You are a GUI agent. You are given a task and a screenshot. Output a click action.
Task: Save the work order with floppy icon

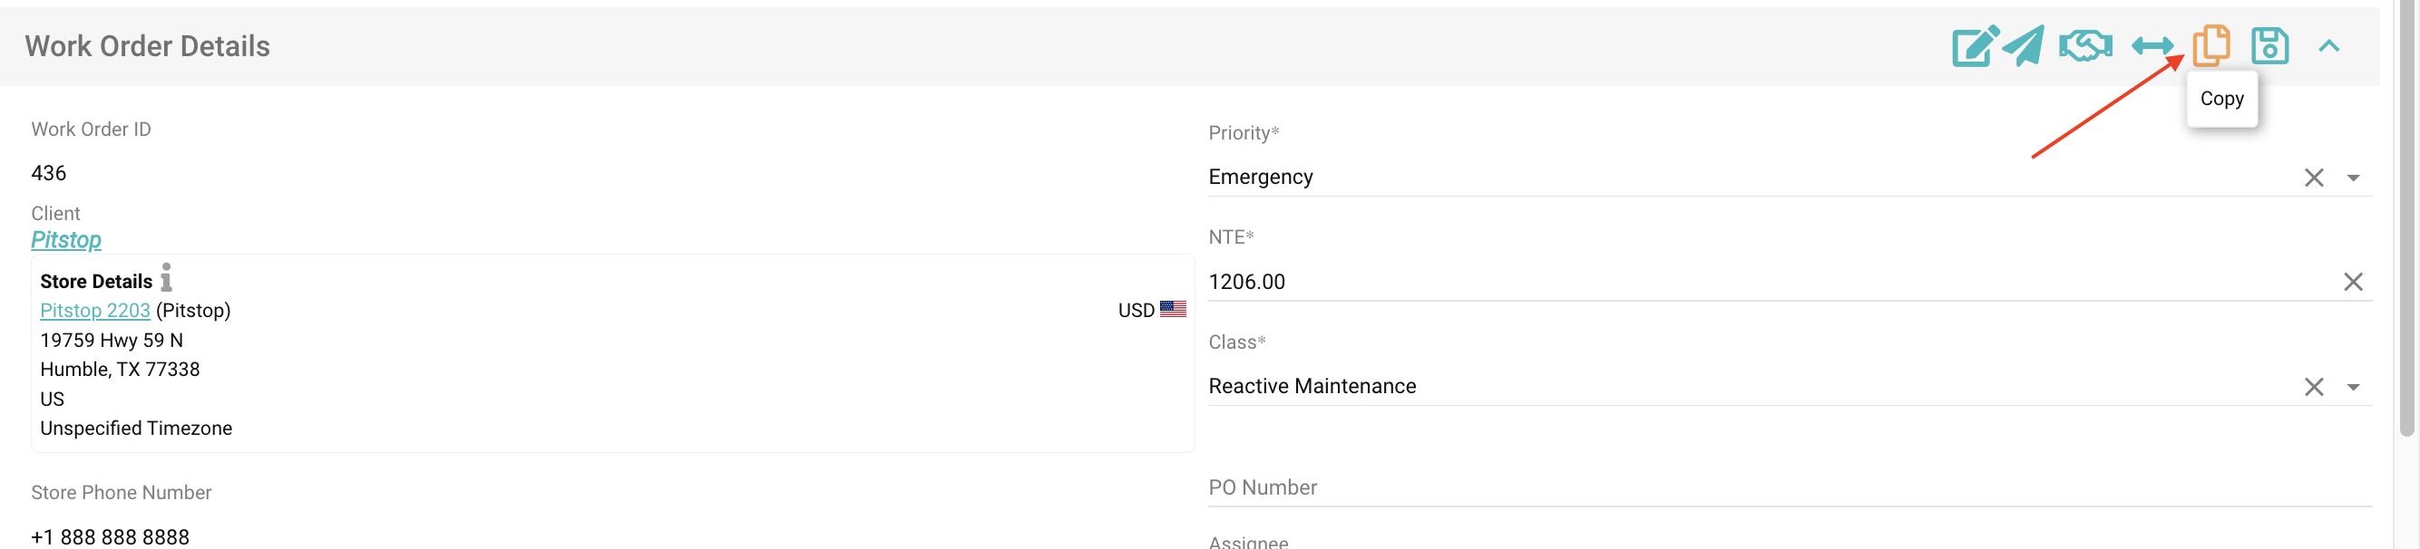point(2269,46)
